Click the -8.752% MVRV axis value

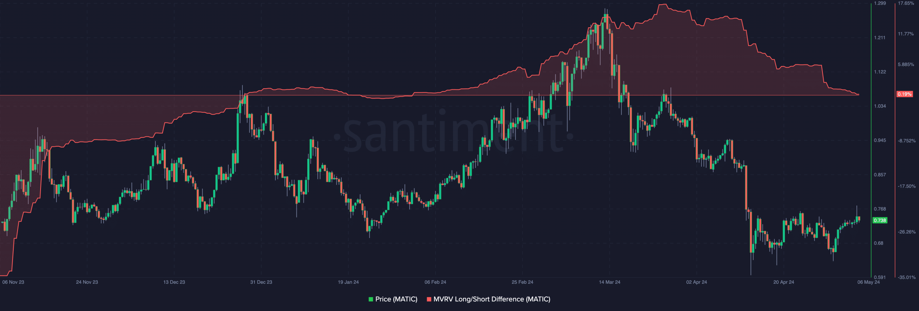tap(907, 141)
